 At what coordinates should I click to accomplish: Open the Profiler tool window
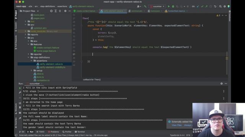coord(67,132)
